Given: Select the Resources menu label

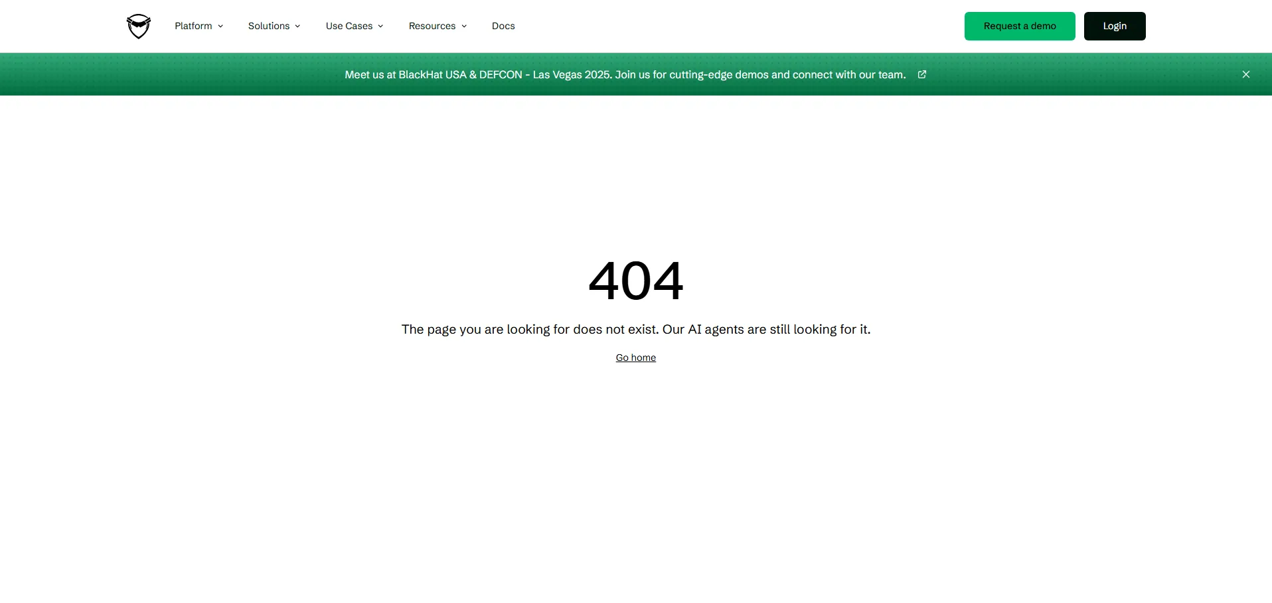Looking at the screenshot, I should [432, 26].
